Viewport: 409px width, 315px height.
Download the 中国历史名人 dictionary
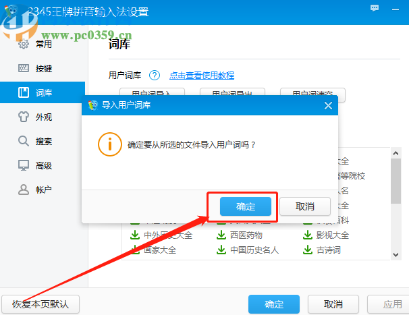tap(221, 250)
